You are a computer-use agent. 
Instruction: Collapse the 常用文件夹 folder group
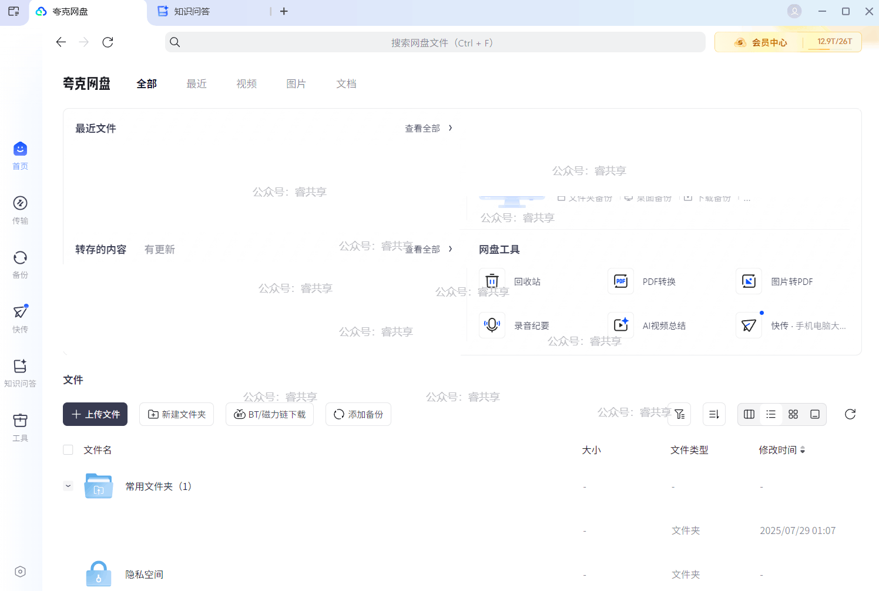(68, 486)
